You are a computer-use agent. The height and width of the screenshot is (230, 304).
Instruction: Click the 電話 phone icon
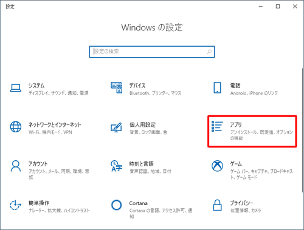[217, 87]
